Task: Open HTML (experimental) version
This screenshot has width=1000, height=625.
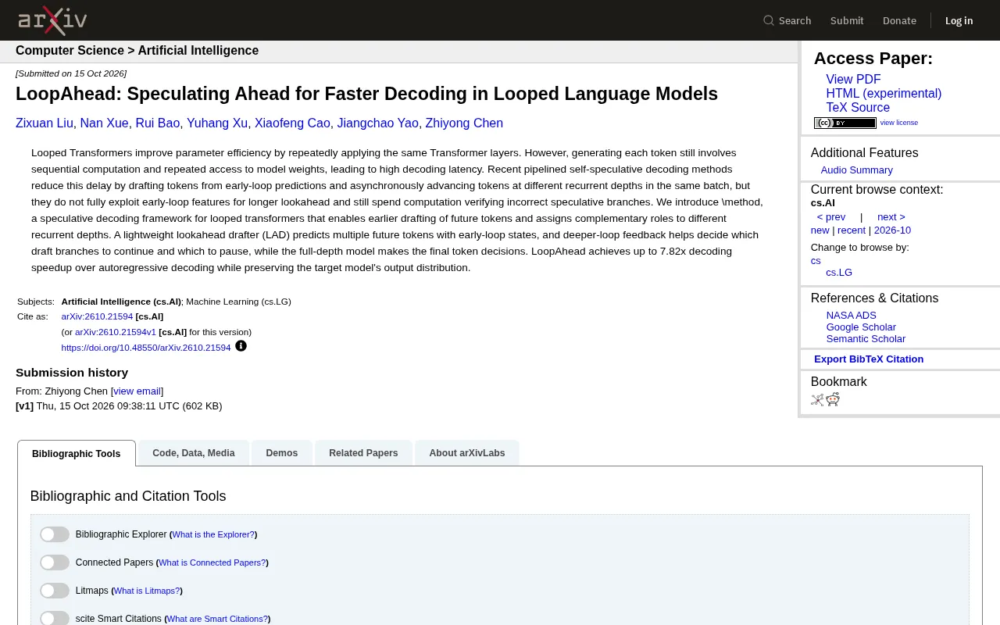Action: 884,94
